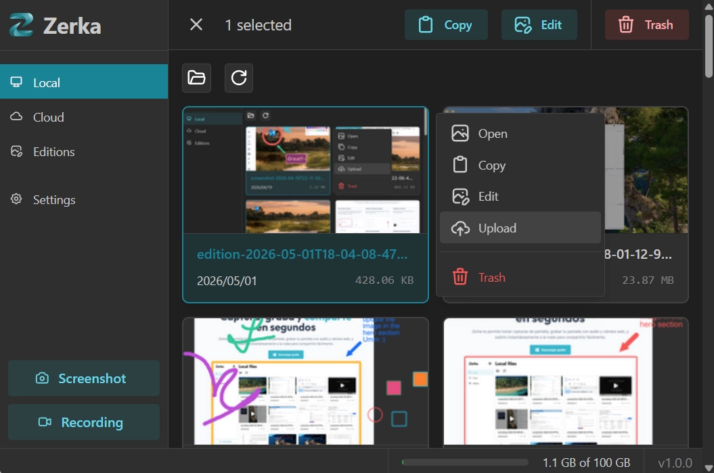This screenshot has width=714, height=473.
Task: Click the file size 23.87 MB
Action: pos(648,280)
